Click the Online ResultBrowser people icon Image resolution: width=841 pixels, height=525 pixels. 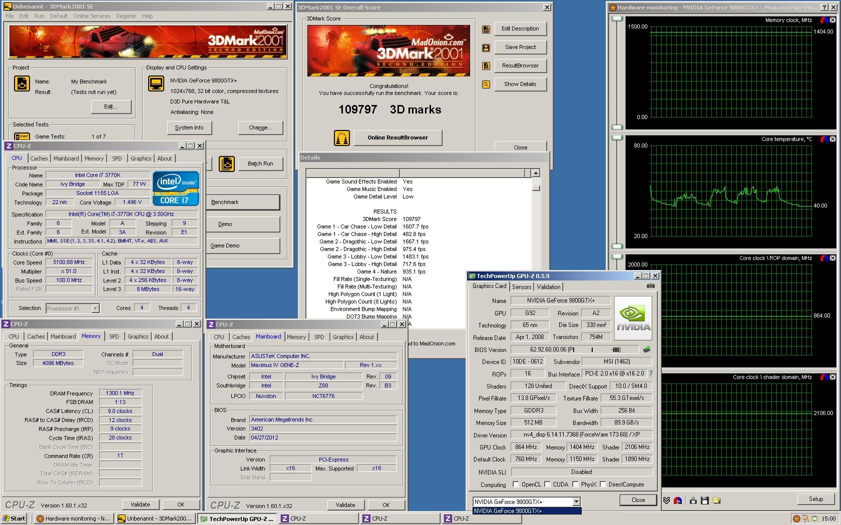[342, 138]
